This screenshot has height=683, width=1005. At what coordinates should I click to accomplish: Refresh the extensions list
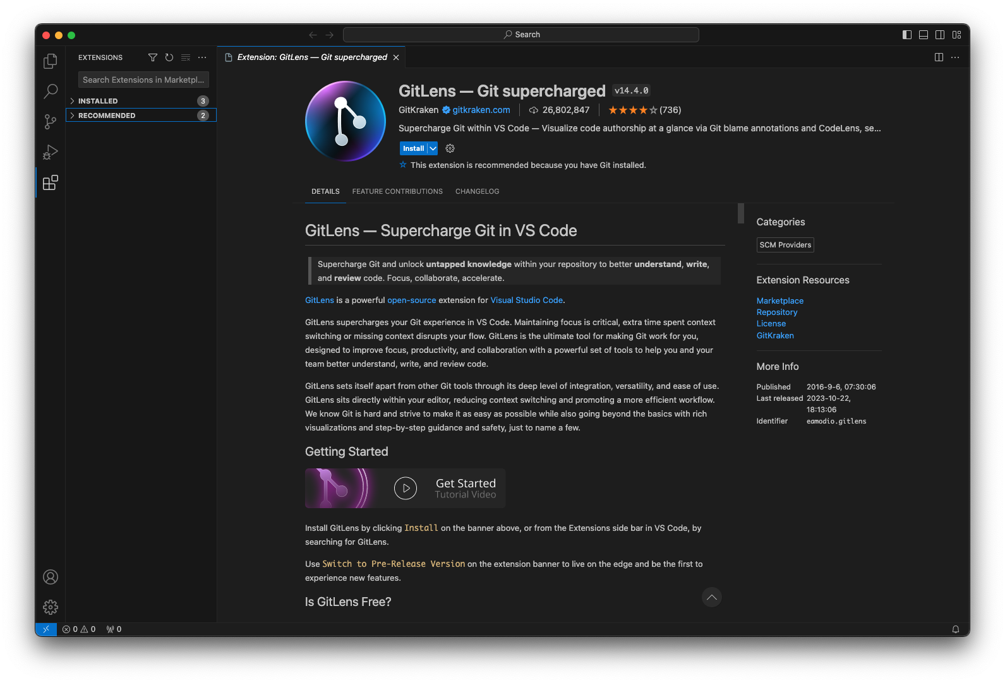click(x=169, y=57)
